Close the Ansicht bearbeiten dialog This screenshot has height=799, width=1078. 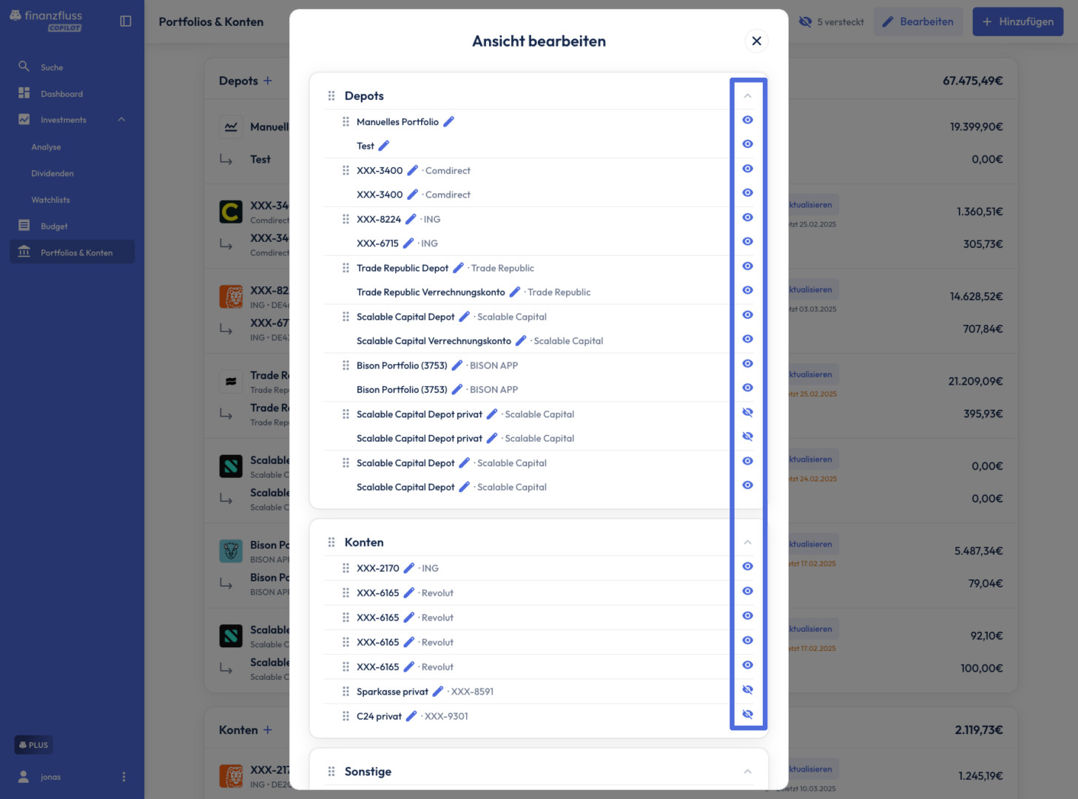(756, 41)
